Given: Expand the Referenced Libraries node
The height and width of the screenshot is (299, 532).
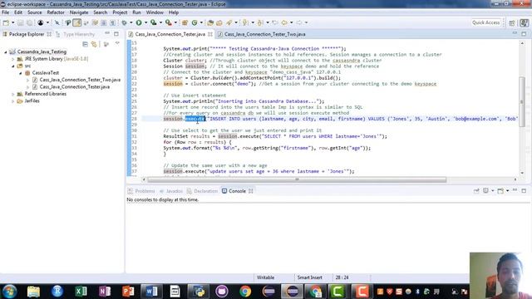Looking at the screenshot, I should coord(13,94).
